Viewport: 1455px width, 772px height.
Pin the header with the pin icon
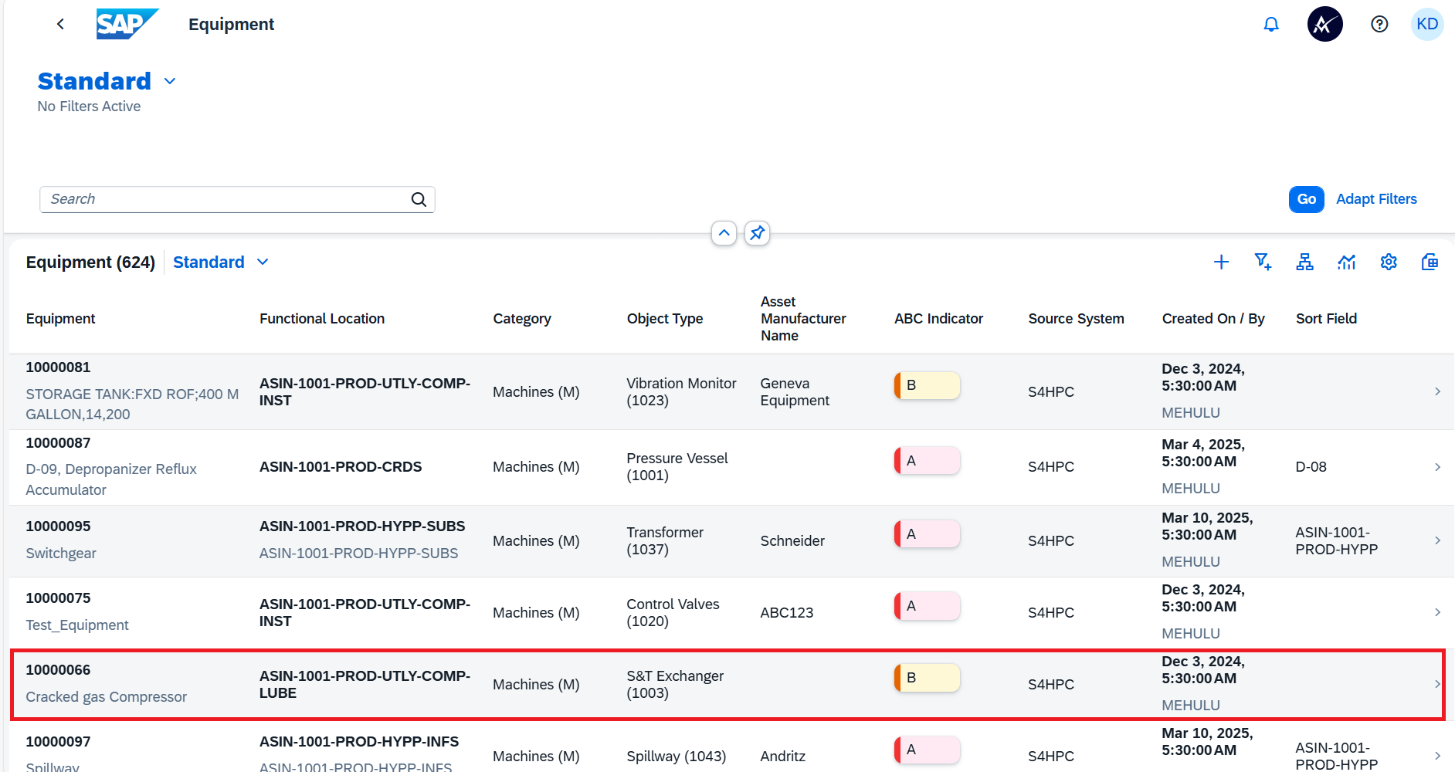point(757,232)
